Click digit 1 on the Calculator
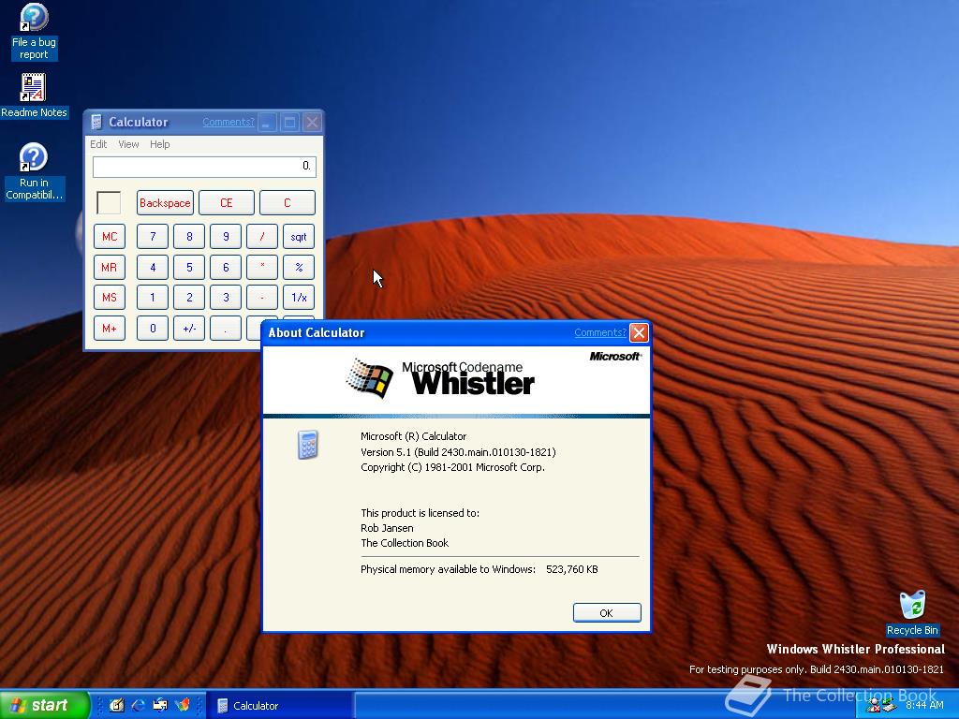Image resolution: width=959 pixels, height=719 pixels. pos(153,297)
